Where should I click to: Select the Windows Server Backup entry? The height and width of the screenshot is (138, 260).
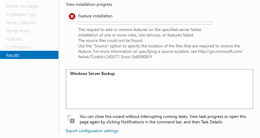[92, 74]
